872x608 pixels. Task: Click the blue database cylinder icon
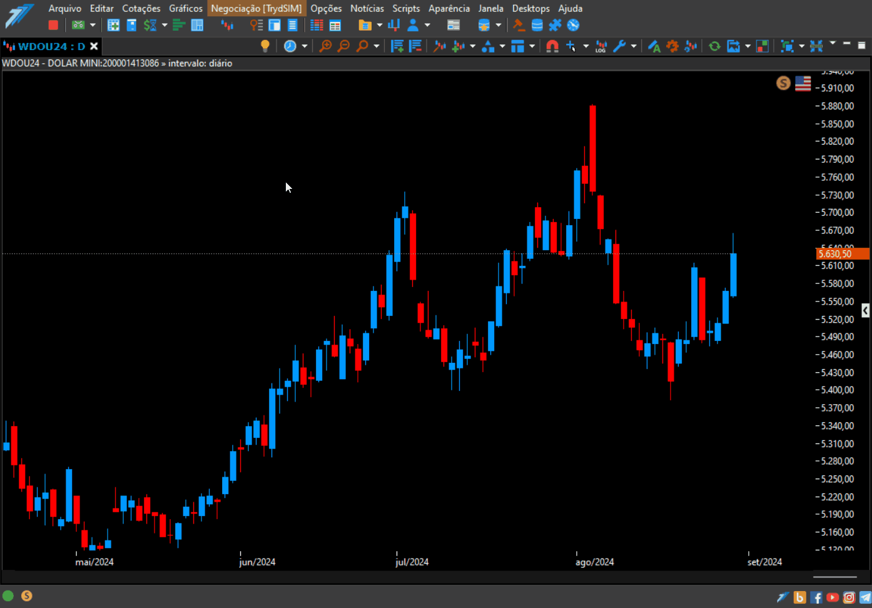537,25
